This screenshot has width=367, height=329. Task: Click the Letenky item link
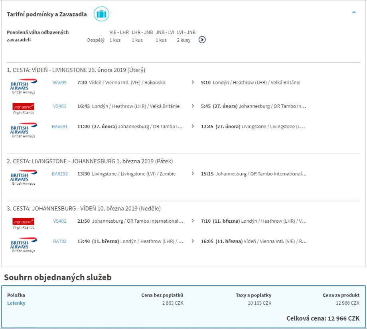[x=16, y=303]
